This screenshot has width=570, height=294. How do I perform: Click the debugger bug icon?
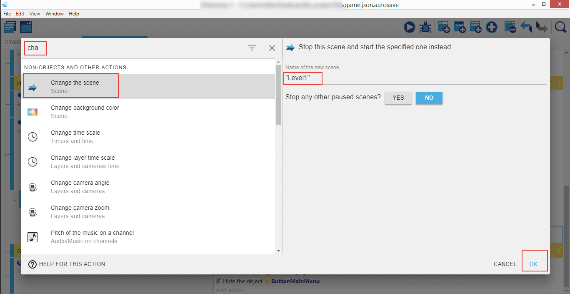[x=425, y=28]
